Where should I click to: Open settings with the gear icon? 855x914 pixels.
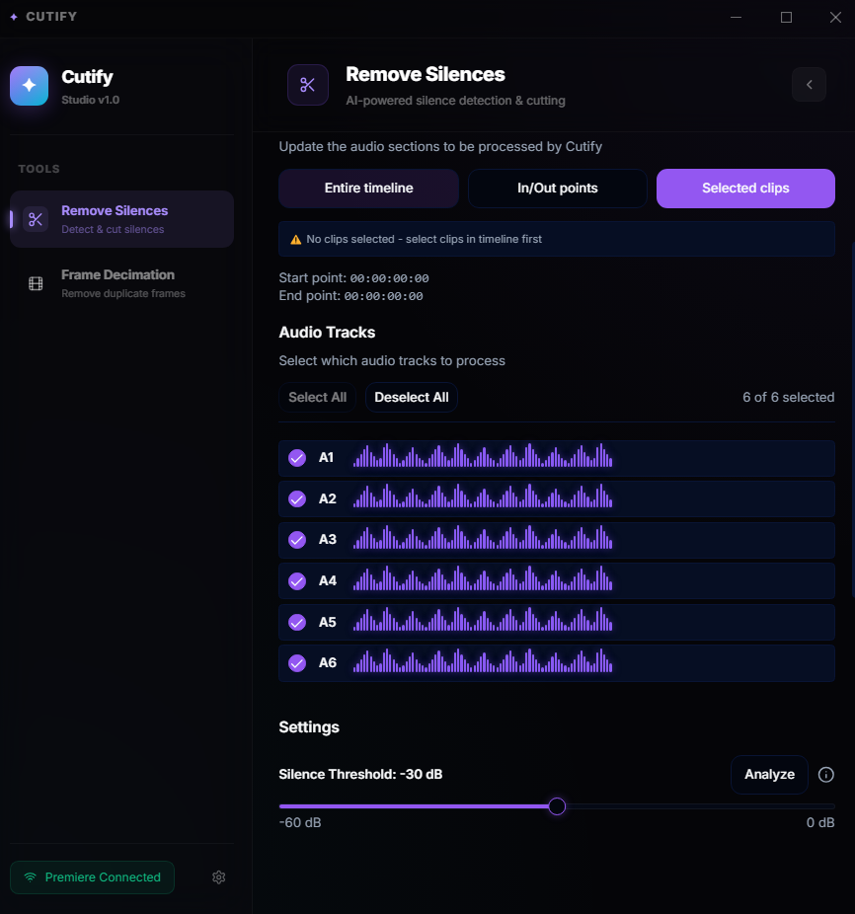click(x=219, y=877)
